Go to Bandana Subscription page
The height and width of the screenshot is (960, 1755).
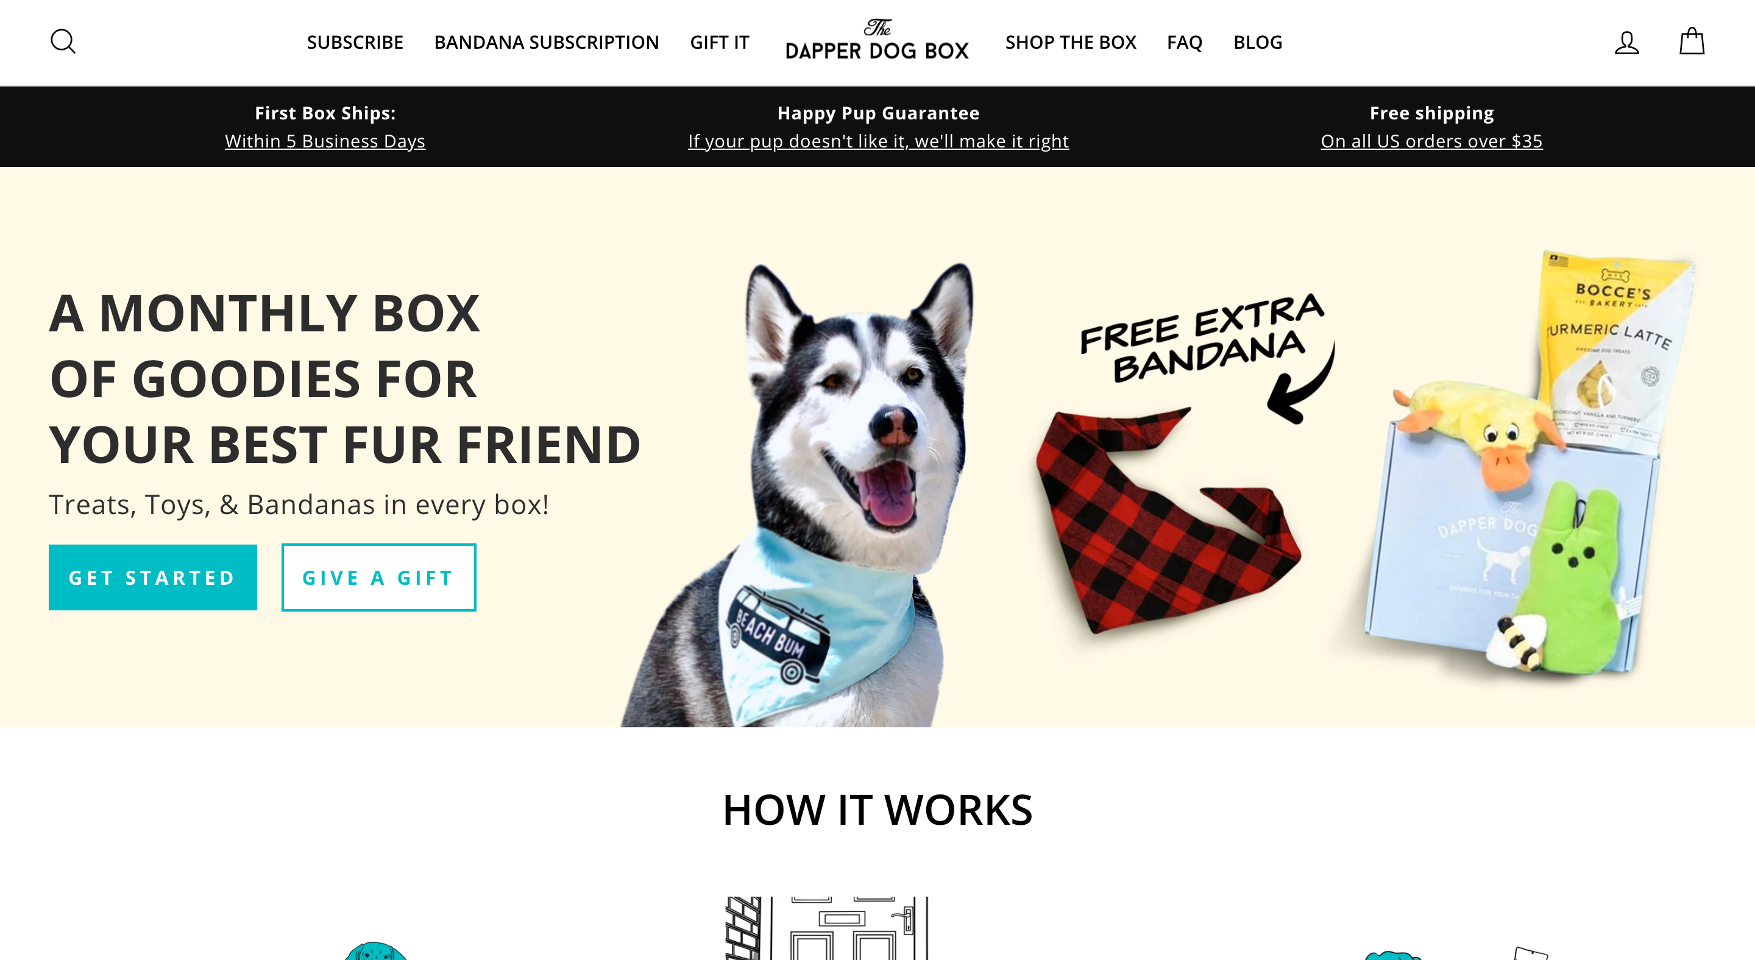(547, 42)
